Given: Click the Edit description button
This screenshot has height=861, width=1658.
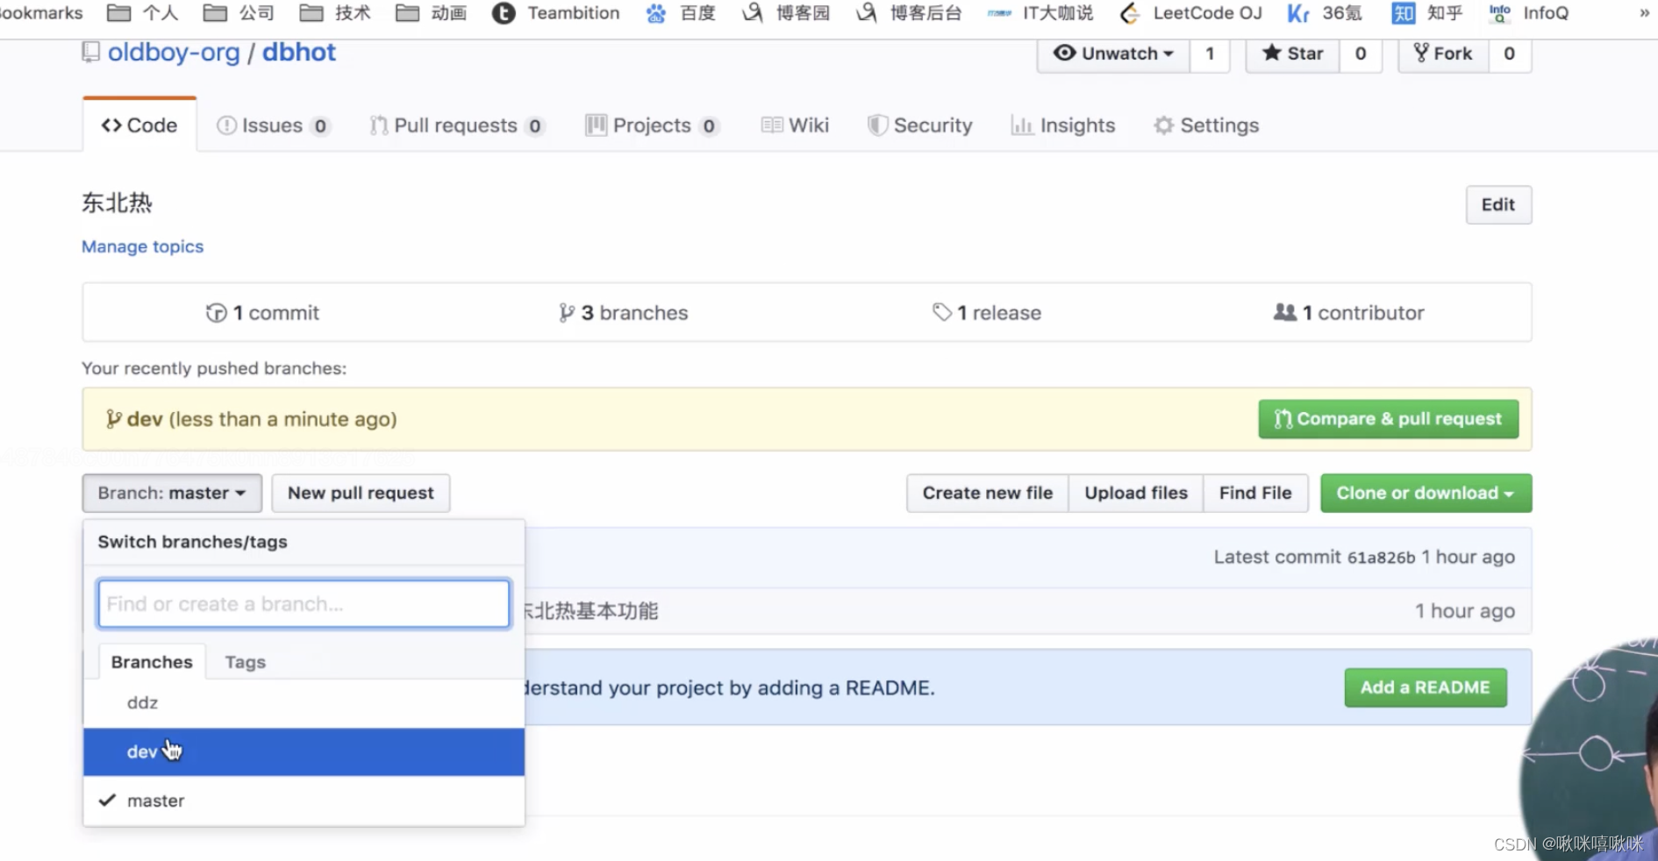Looking at the screenshot, I should tap(1498, 204).
